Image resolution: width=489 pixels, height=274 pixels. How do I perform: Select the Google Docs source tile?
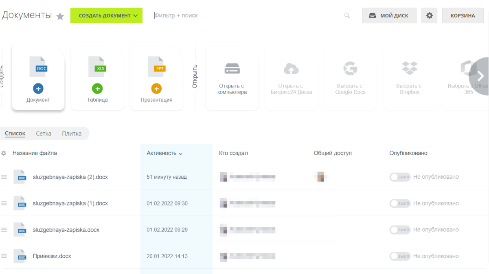pos(350,77)
